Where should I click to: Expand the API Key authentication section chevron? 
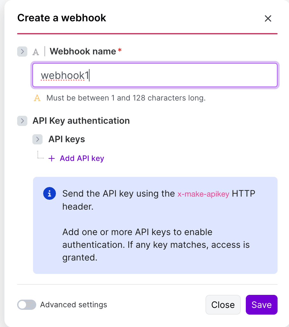pos(22,121)
